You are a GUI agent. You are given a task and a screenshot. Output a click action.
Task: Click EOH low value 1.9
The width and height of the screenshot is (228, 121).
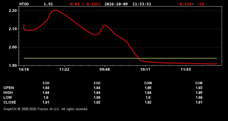click(46, 97)
